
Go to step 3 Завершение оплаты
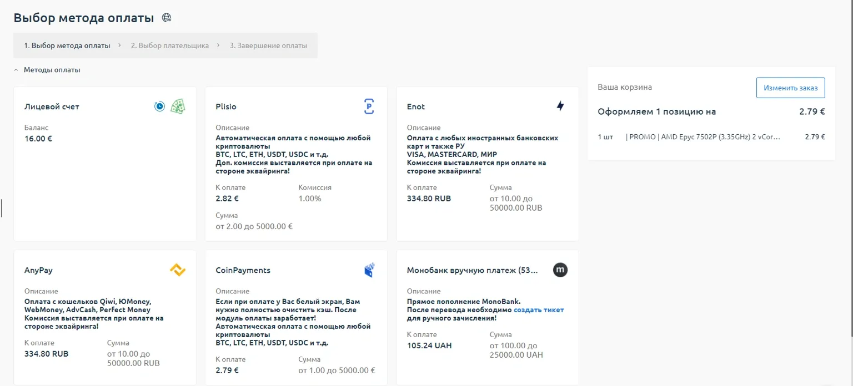(268, 45)
